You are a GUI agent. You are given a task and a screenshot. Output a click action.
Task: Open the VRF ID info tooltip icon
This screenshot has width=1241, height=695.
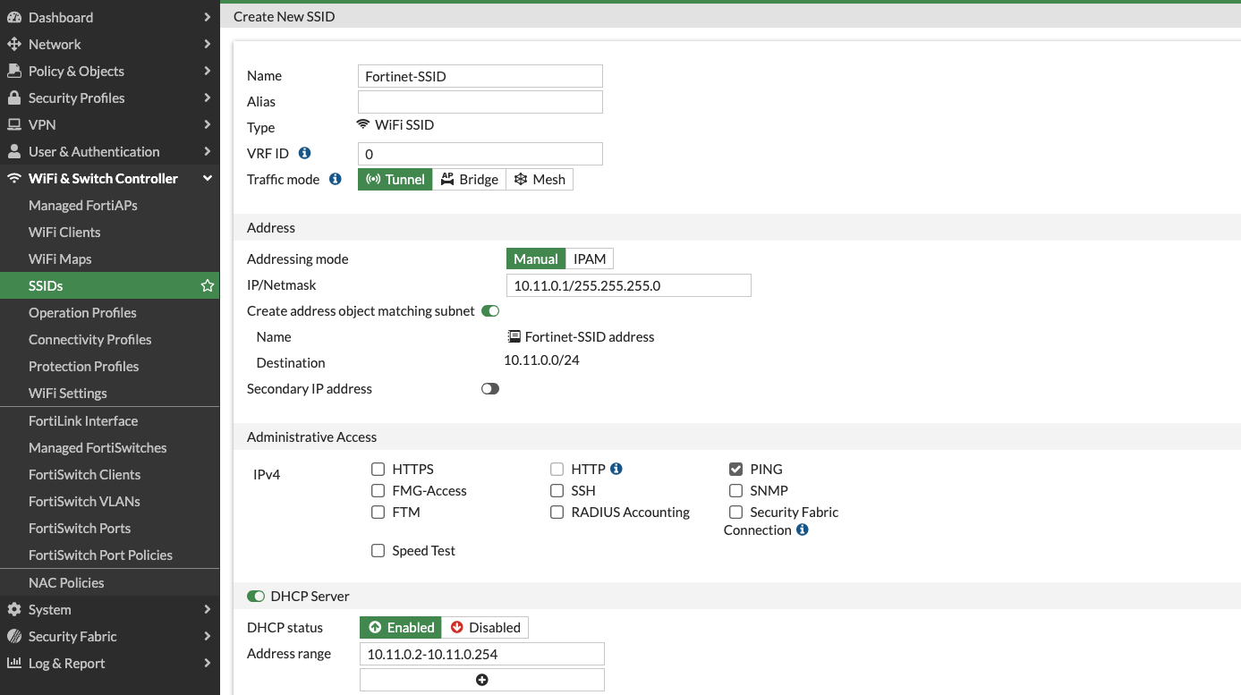pos(303,153)
